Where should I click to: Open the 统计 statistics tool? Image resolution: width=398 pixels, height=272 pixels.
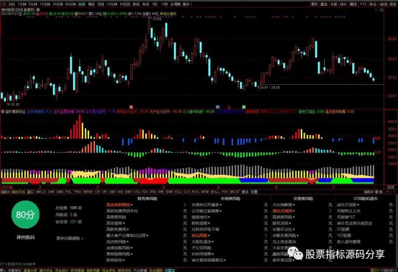(x=343, y=4)
